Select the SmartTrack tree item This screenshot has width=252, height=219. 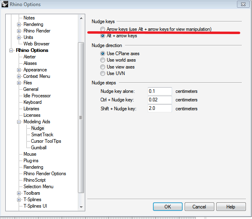click(x=42, y=135)
